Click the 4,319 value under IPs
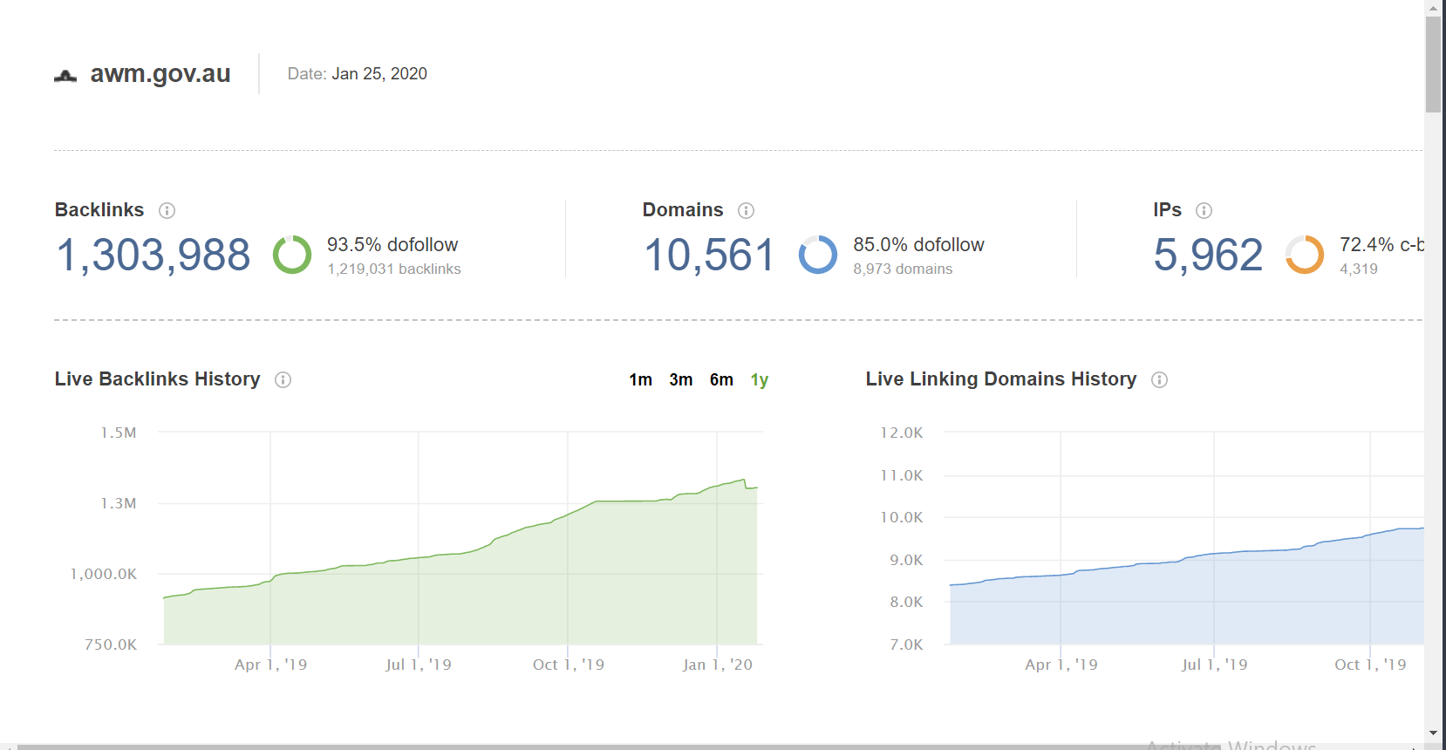1446x750 pixels. click(1359, 269)
